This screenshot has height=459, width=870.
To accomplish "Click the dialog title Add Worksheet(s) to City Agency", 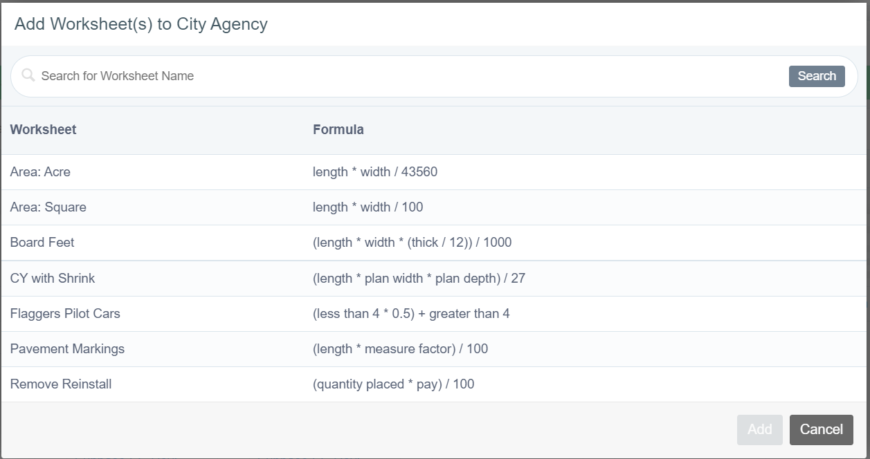I will point(141,24).
